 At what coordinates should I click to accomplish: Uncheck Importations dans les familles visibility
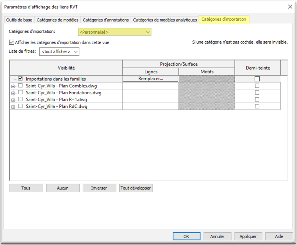point(20,79)
